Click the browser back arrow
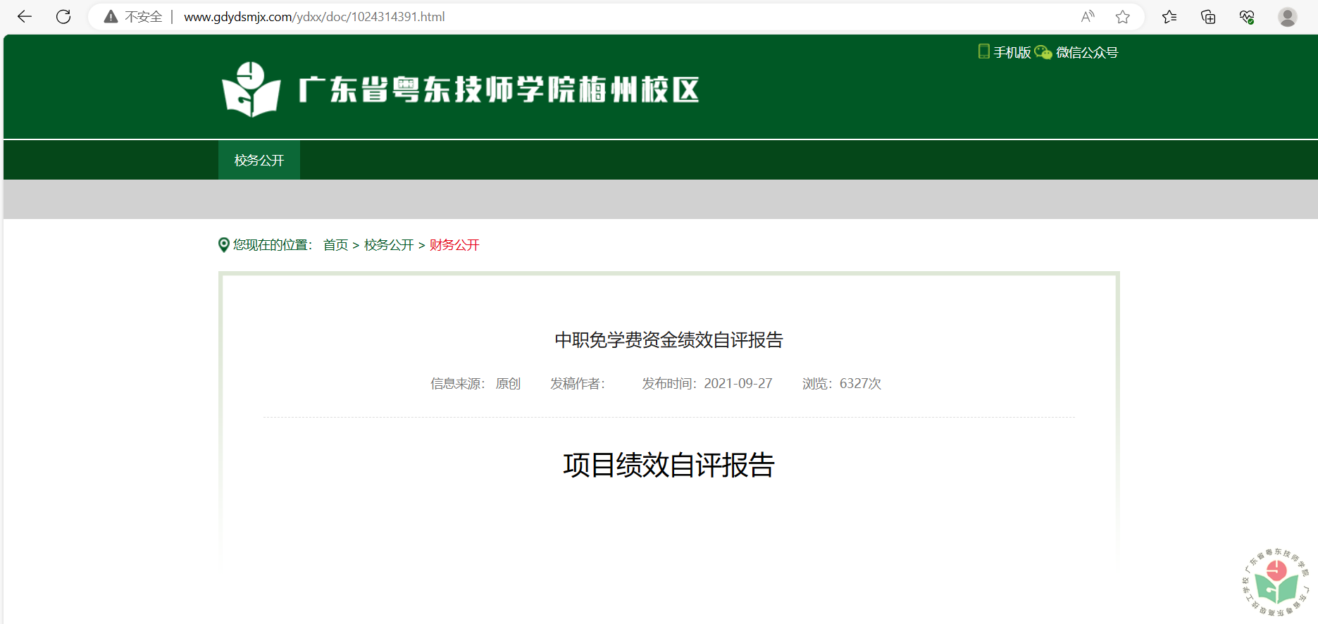The image size is (1318, 624). coord(25,17)
